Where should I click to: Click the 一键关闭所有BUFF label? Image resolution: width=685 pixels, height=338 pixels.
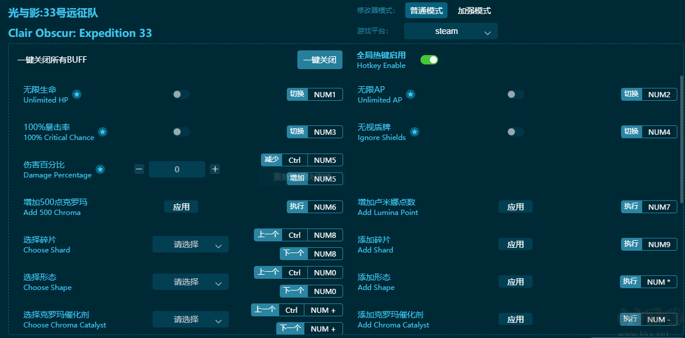(x=52, y=60)
